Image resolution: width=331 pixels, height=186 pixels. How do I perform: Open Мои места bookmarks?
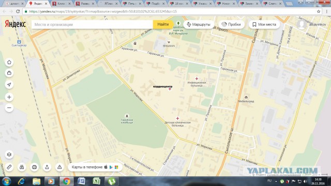pyautogui.click(x=264, y=24)
